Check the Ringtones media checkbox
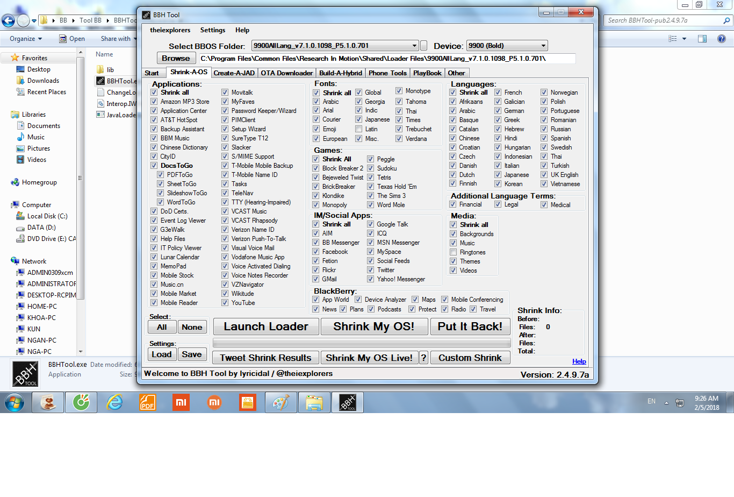The width and height of the screenshot is (734, 497). (x=454, y=252)
